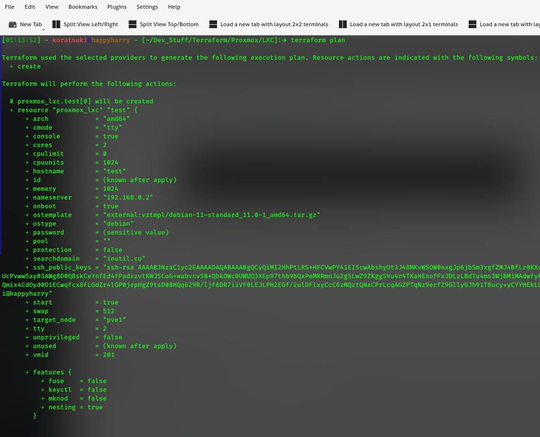The image size is (540, 437).
Task: Click the 'terraform plan' command text
Action: click(x=318, y=40)
